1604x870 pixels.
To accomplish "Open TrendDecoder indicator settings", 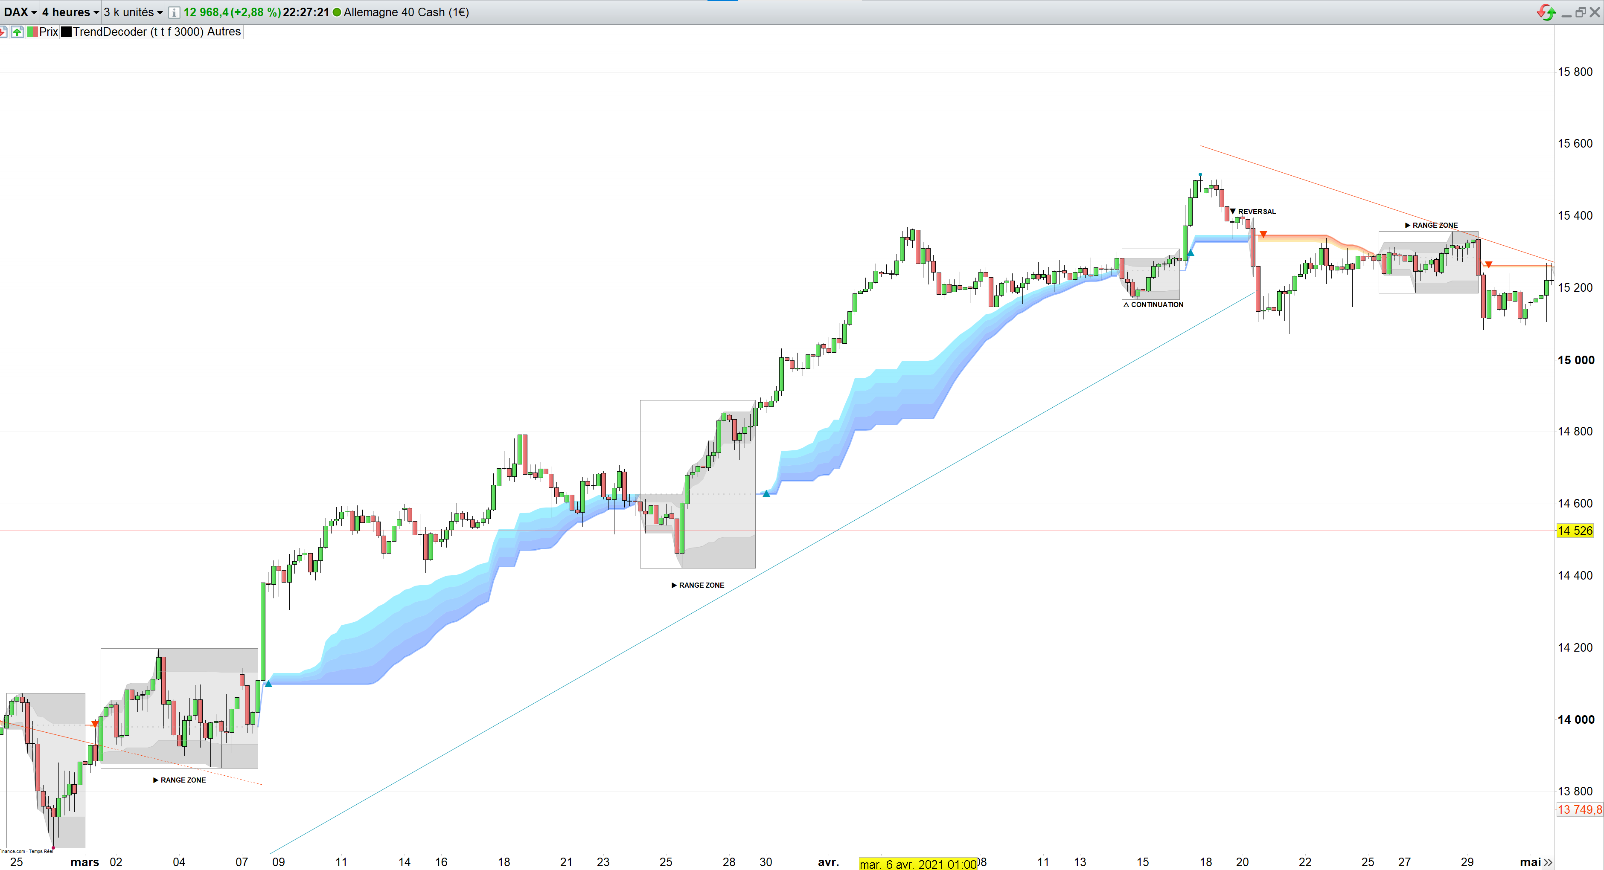I will tap(138, 32).
